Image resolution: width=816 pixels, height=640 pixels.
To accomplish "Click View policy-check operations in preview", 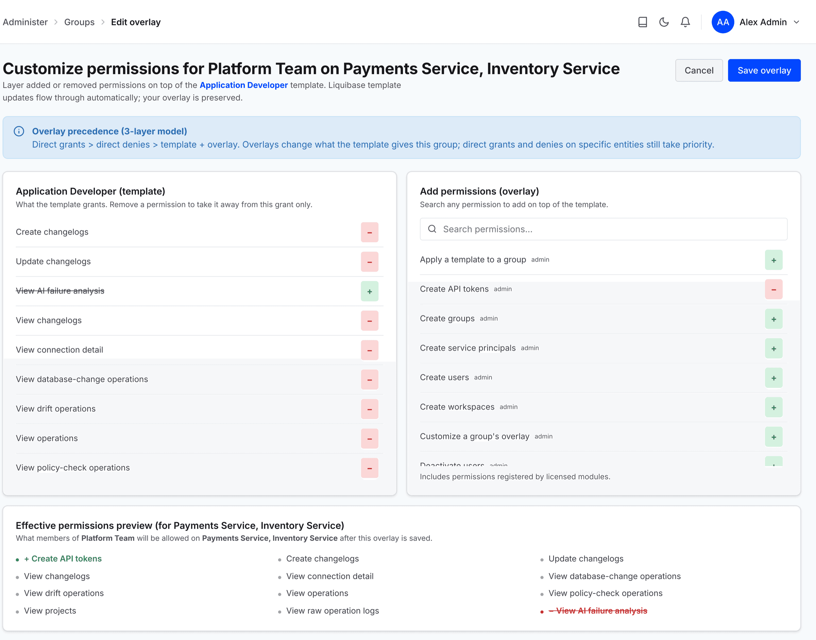I will 605,593.
